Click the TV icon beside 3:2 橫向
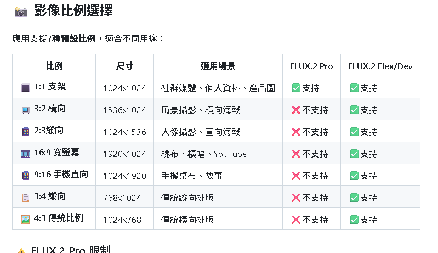The image size is (438, 253). tap(26, 110)
